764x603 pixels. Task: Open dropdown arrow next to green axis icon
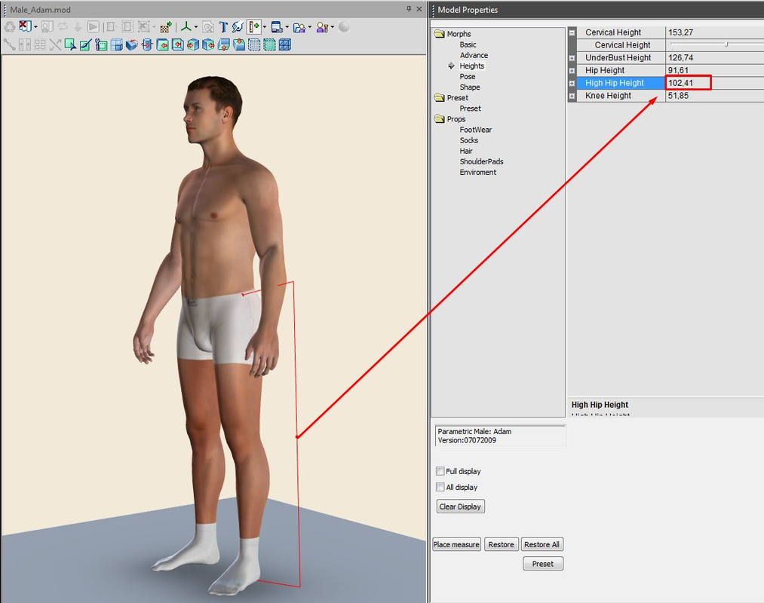196,27
